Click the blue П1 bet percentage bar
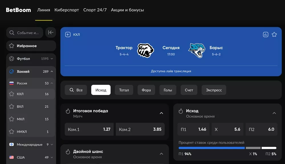285x164 pixels. pos(211,148)
